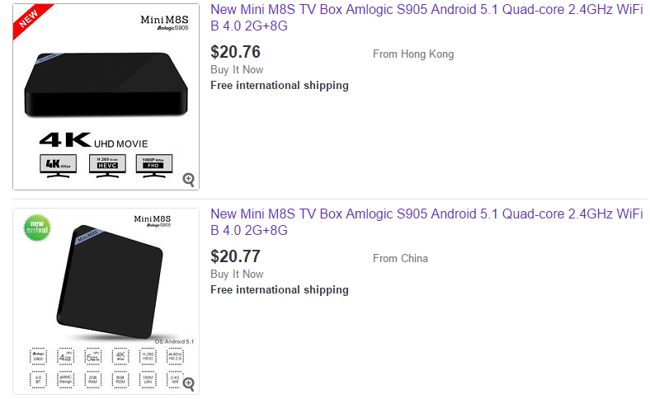650x399 pixels.
Task: Click the 2GB RAM chip icon
Action: tap(93, 379)
